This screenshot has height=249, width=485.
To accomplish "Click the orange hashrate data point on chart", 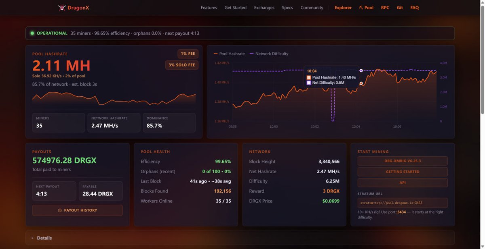I will (361, 83).
